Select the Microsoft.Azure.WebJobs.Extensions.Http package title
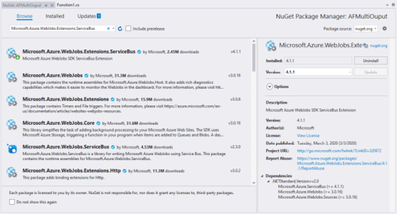Viewport: 397px width, 214px height. click(x=71, y=170)
